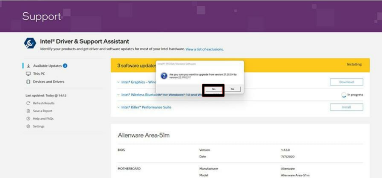Click the Refresh Results circular arrow icon

[28, 103]
